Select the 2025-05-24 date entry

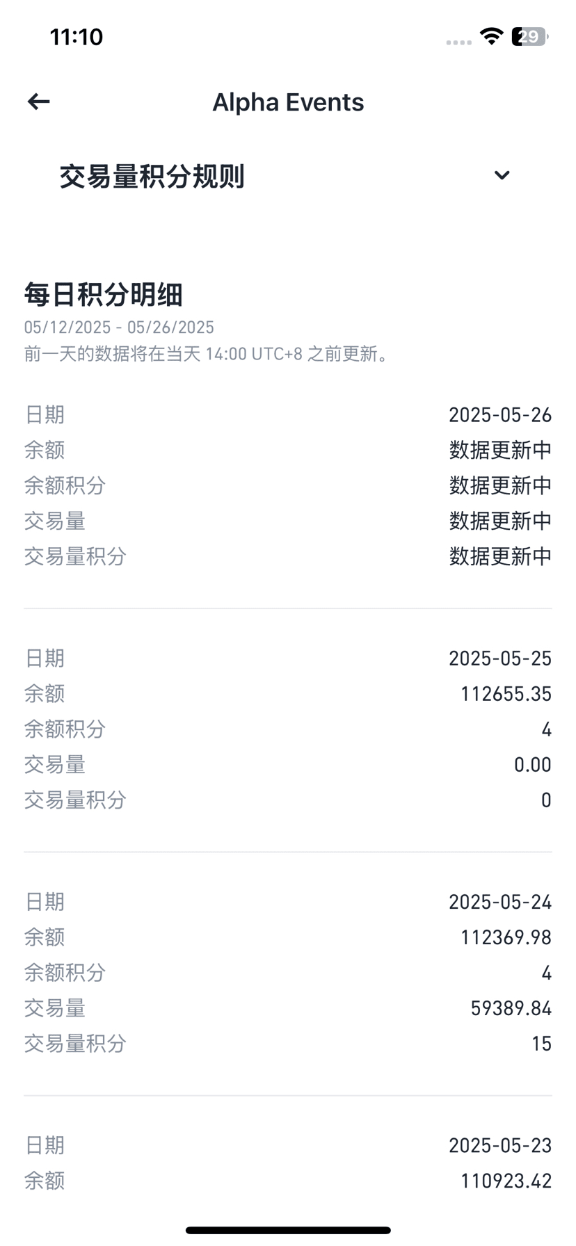[499, 903]
